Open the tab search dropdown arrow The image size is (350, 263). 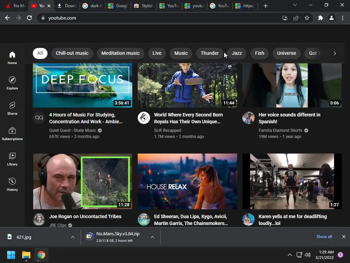(x=295, y=5)
